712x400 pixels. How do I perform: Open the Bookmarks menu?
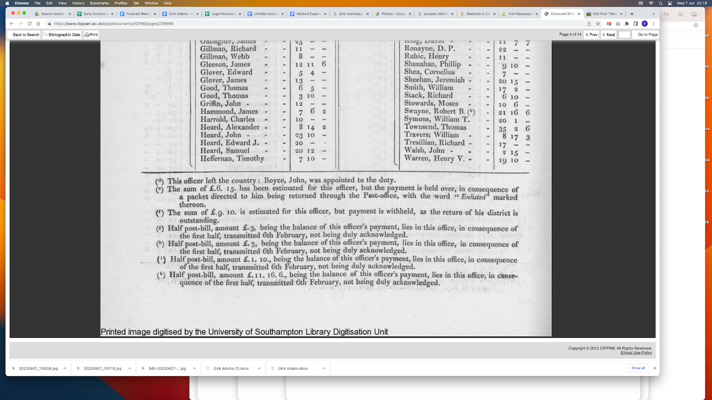tap(99, 3)
